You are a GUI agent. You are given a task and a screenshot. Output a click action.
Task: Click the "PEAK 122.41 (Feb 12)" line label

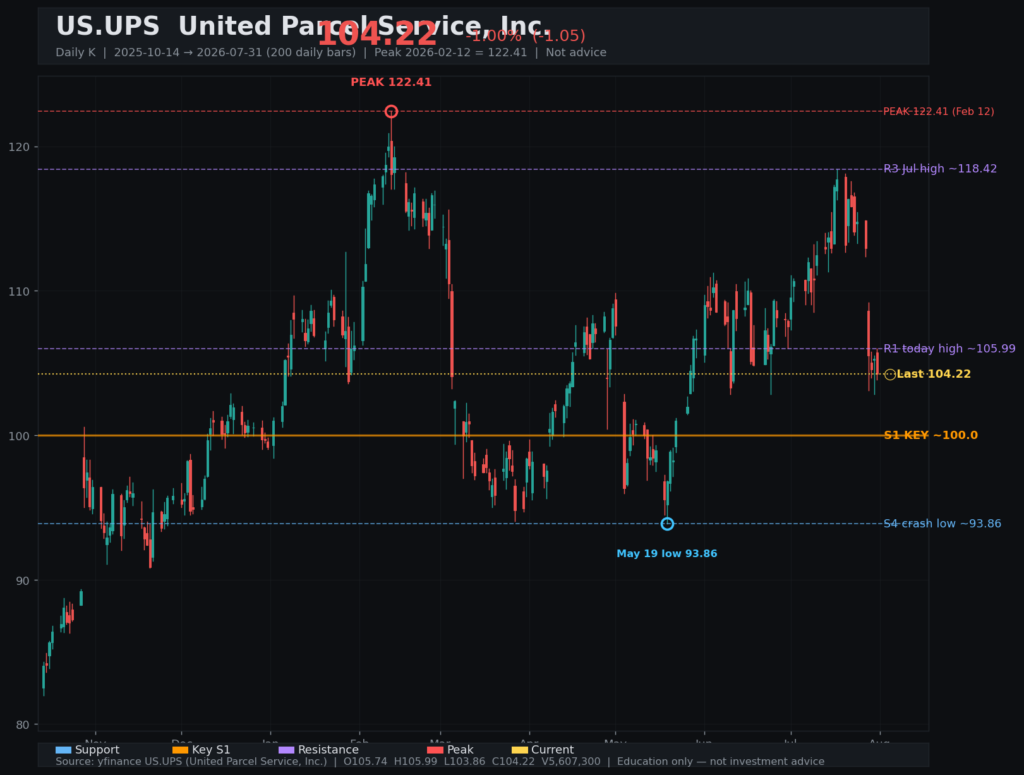click(939, 112)
